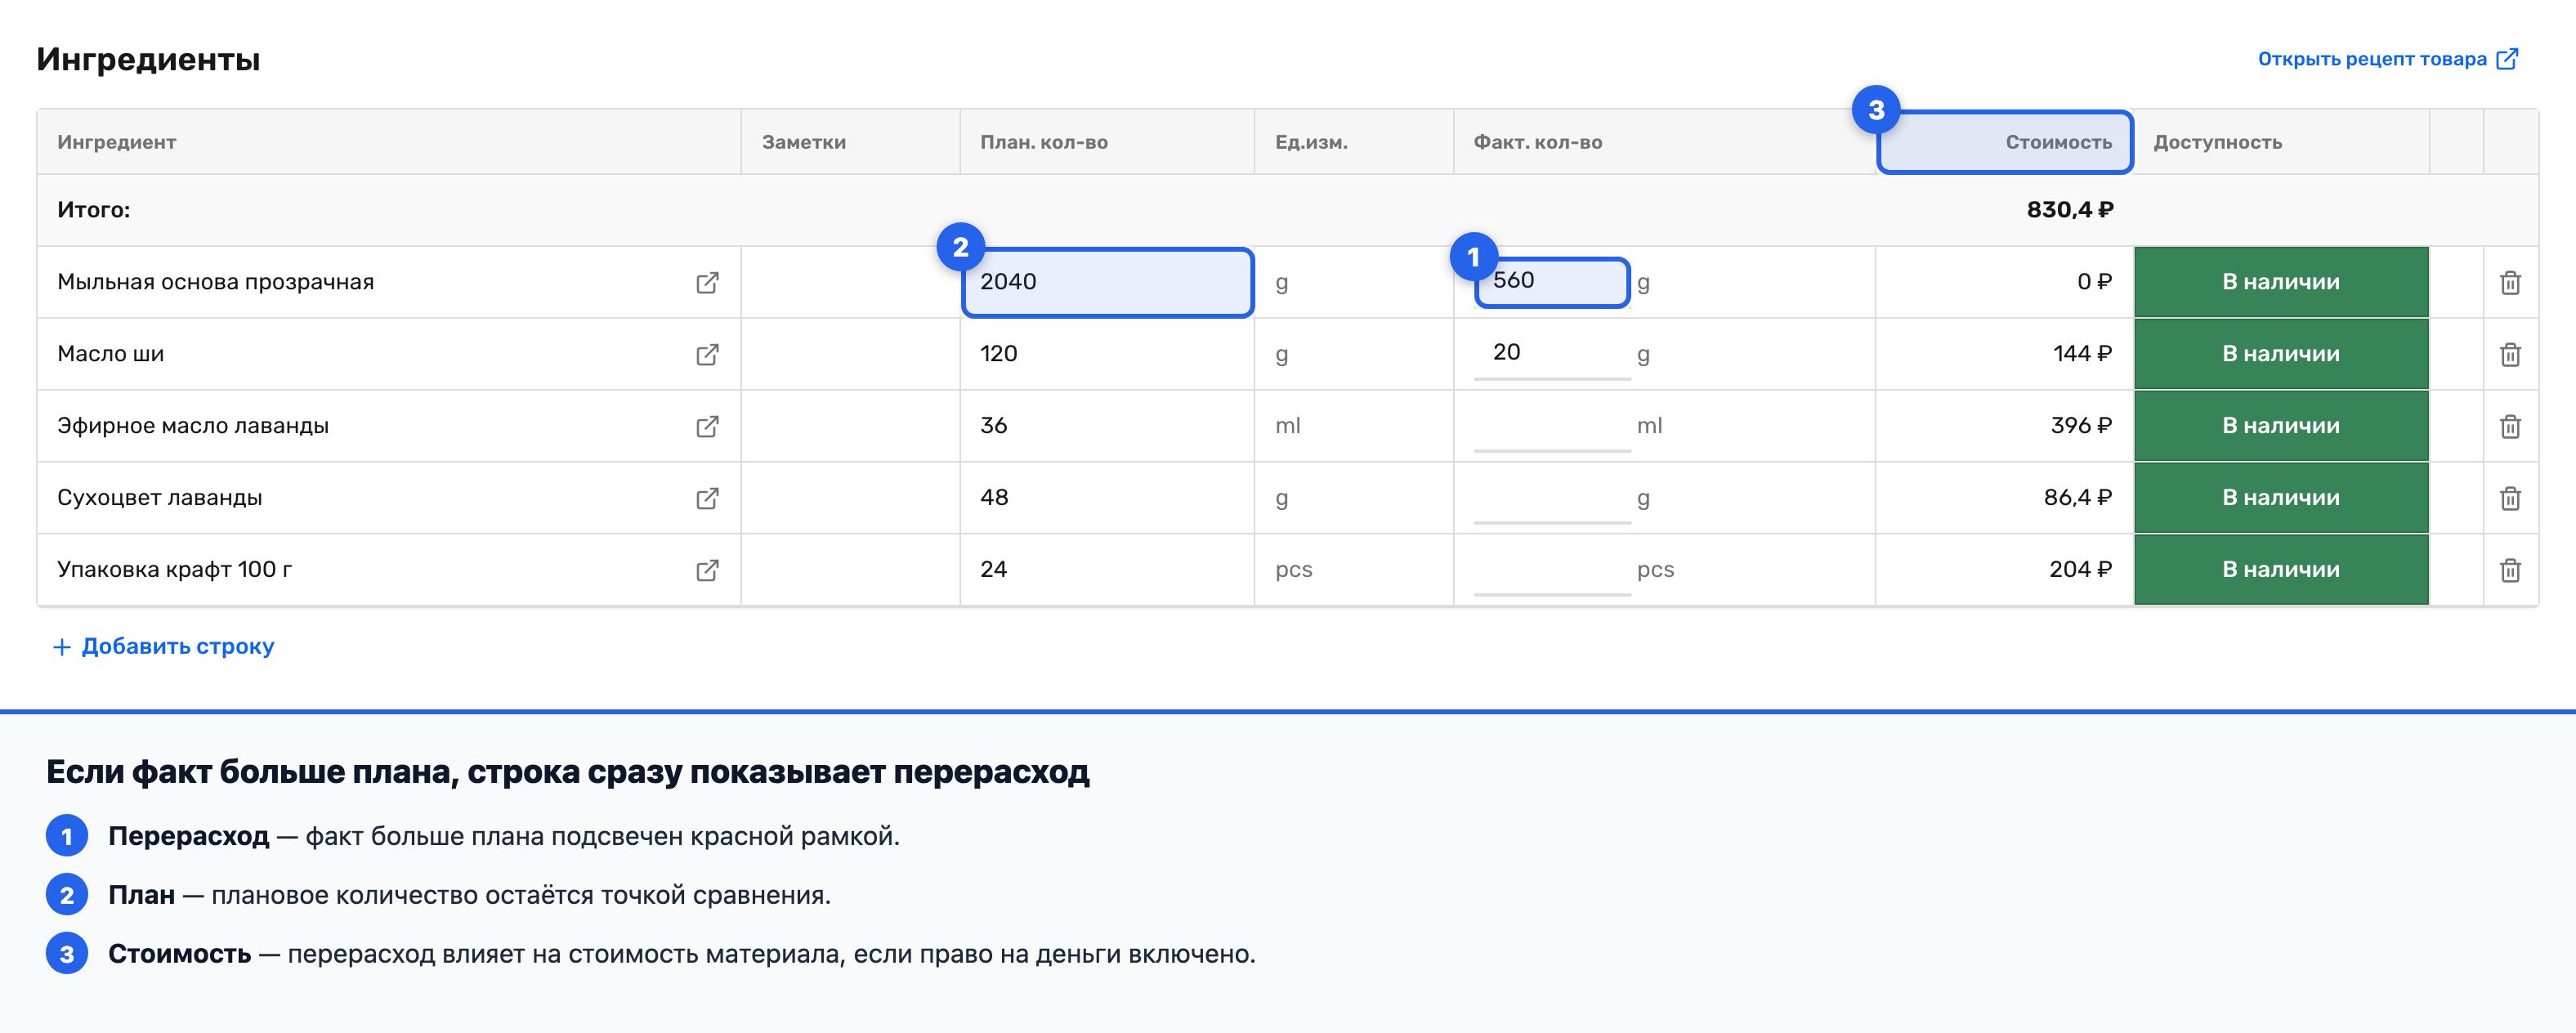Click notes cell for Масло ши
Viewport: 2576px width, 1033px height.
(x=850, y=354)
